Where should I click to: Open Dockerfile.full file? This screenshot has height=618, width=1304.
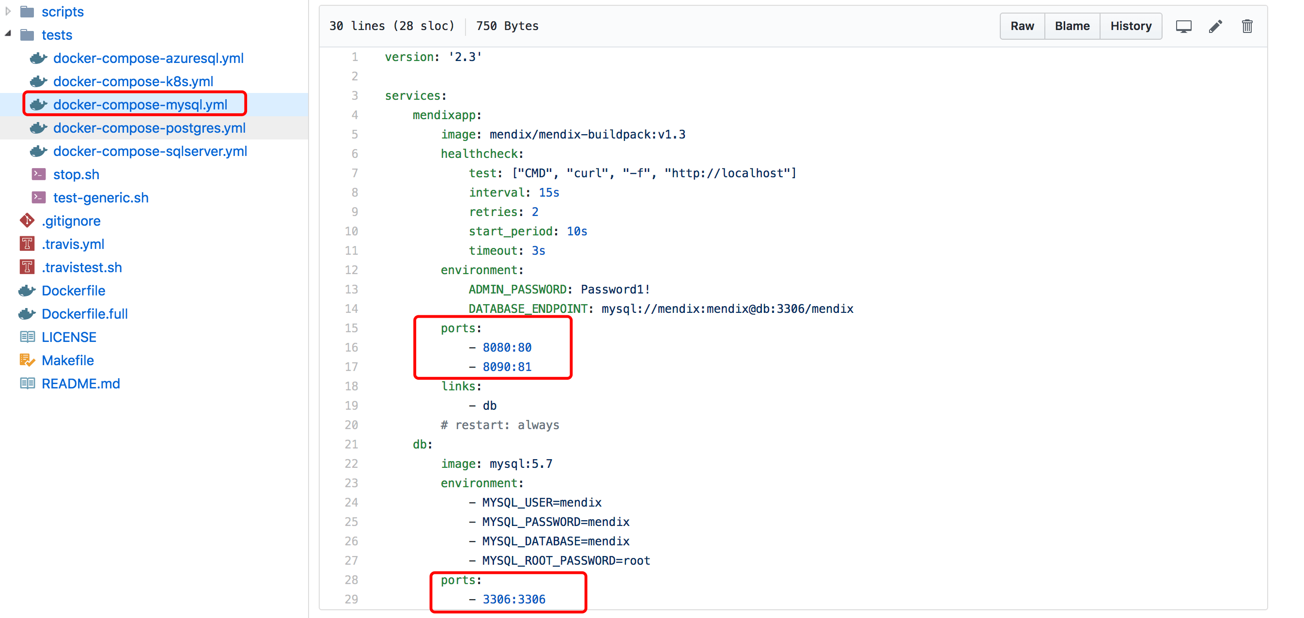pyautogui.click(x=85, y=314)
